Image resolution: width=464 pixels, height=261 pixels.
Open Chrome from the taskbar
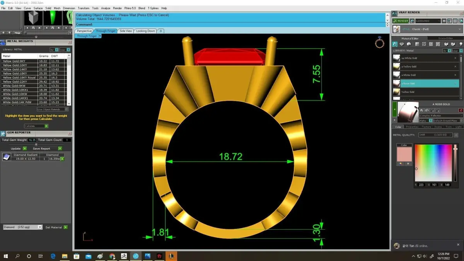(112, 256)
